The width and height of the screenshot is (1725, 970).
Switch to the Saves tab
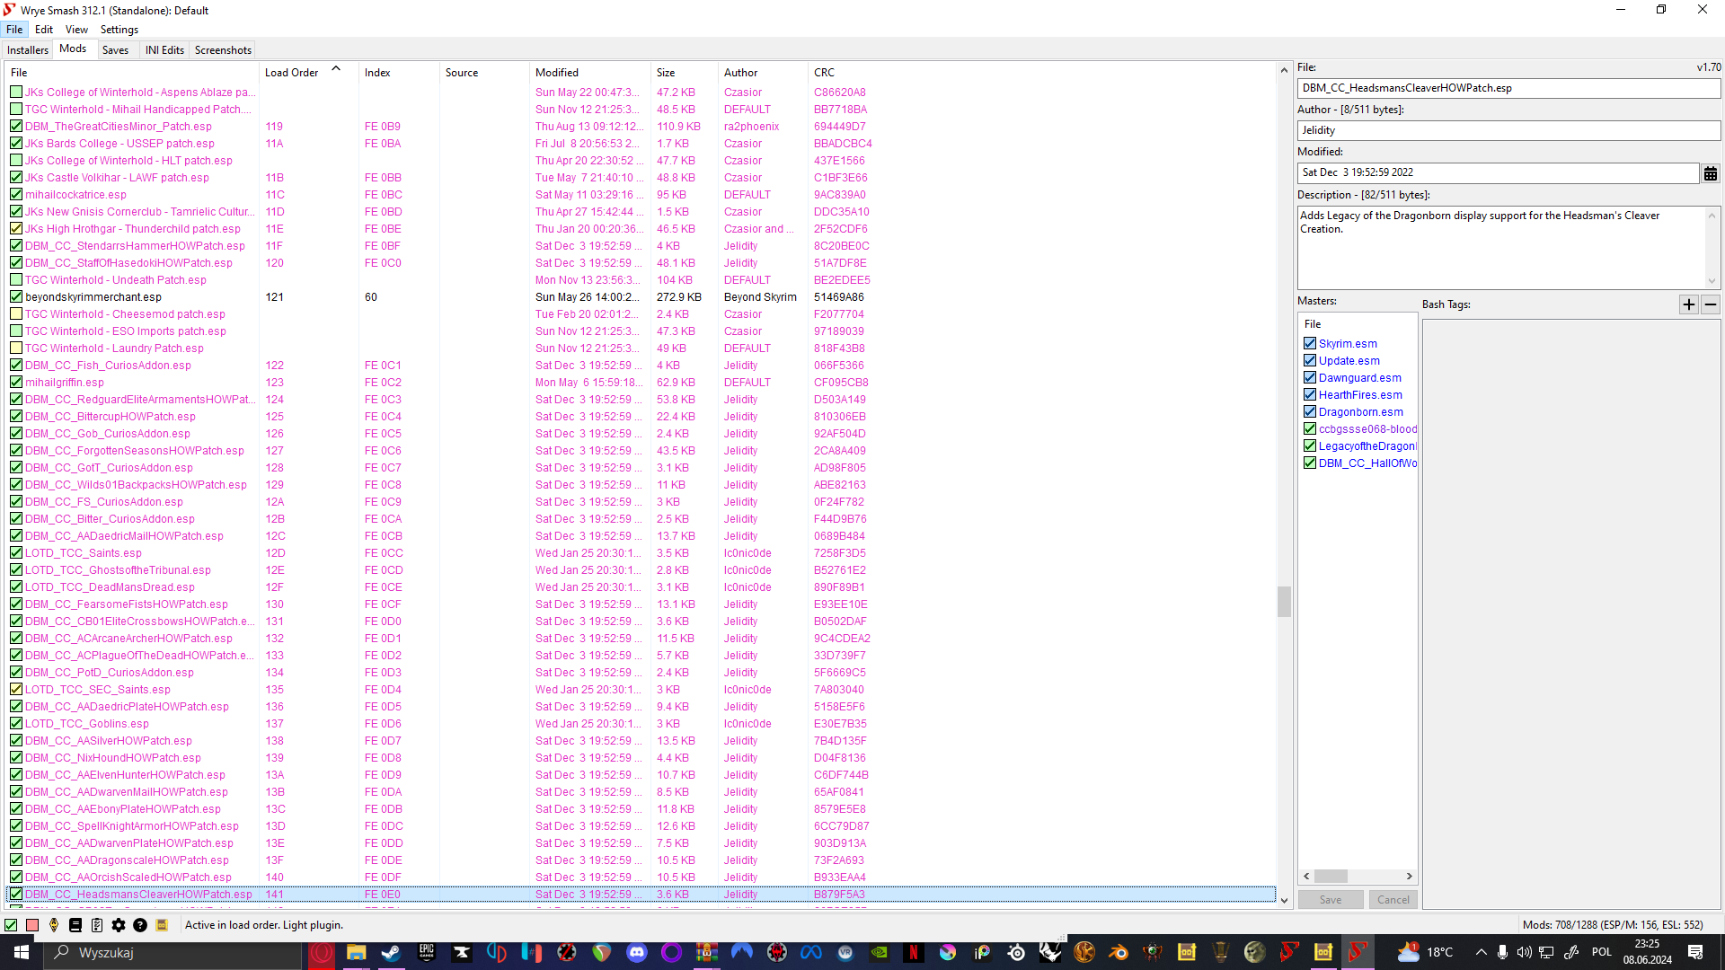click(115, 50)
